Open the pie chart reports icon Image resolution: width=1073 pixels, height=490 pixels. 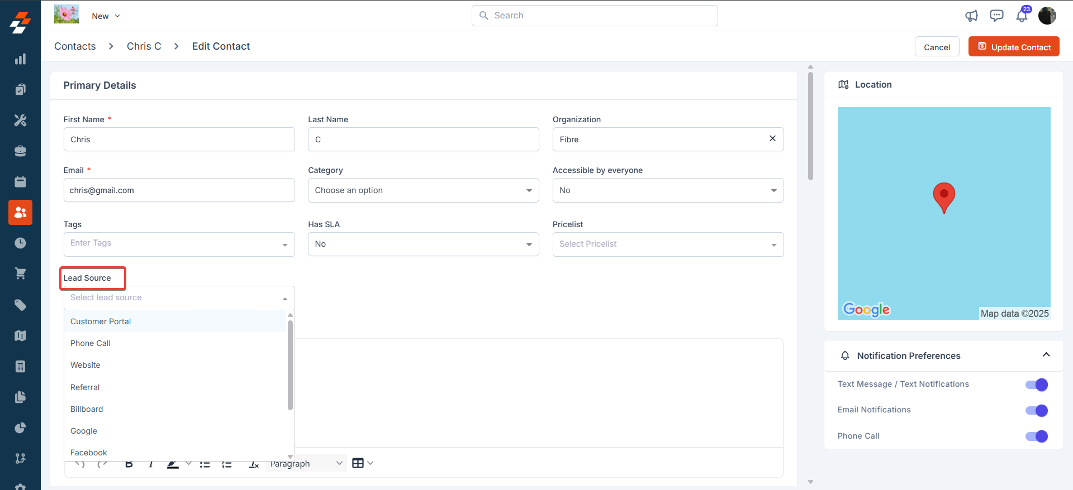click(20, 427)
